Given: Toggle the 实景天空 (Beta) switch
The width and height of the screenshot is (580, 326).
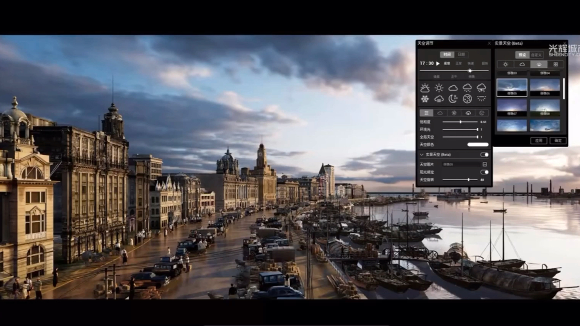Looking at the screenshot, I should coord(484,155).
